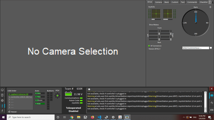Open Chrome from the taskbar
The image size is (214, 120).
[x=72, y=117]
